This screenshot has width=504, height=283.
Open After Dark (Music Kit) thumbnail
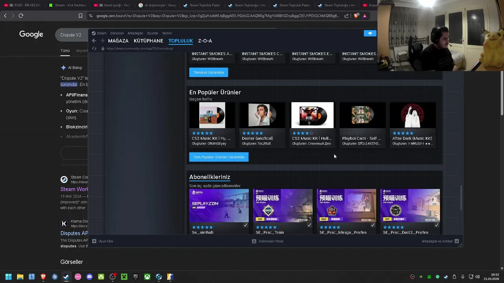point(413,115)
